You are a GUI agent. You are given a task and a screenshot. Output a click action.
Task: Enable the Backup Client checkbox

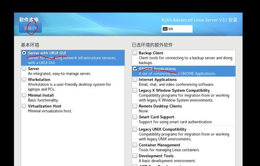(135, 53)
